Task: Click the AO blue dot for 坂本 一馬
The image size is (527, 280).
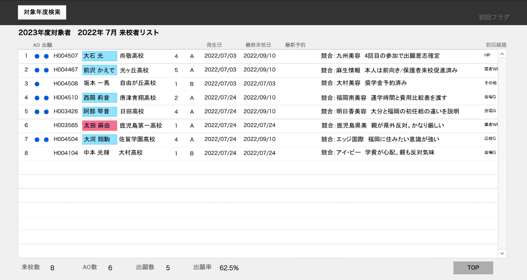Action: point(37,84)
